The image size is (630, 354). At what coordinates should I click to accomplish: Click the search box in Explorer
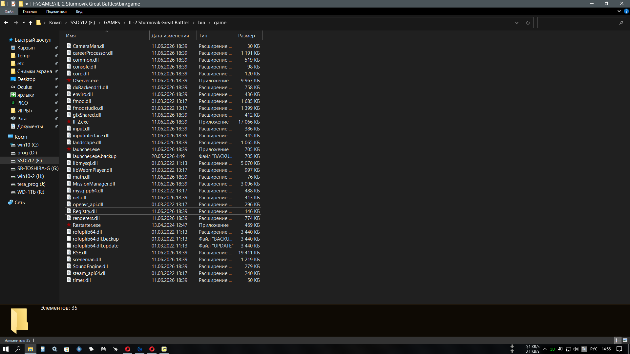581,23
